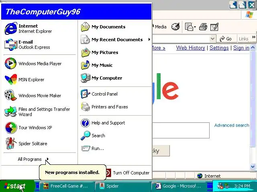The height and width of the screenshot is (192, 257).
Task: Click the Media button in Internet Explorer toolbar
Action: pyautogui.click(x=159, y=27)
